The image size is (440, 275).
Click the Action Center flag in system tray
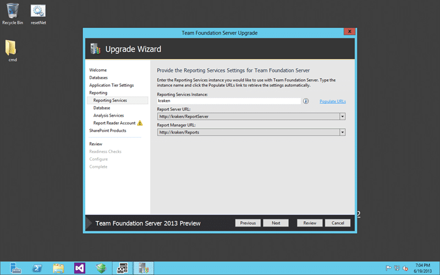tap(388, 268)
